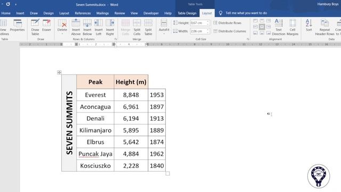Insert a column to the right
Image resolution: width=341 pixels, height=192 pixels.
coord(110,27)
